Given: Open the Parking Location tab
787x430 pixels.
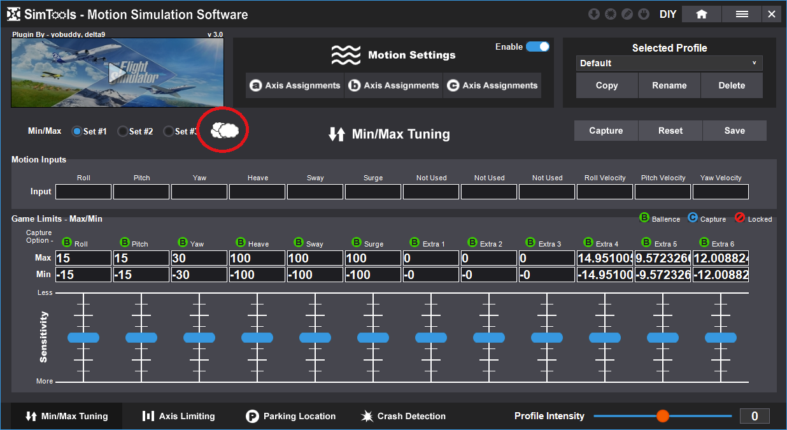Looking at the screenshot, I should point(291,416).
